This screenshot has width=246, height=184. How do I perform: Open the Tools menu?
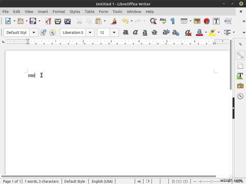(x=117, y=12)
